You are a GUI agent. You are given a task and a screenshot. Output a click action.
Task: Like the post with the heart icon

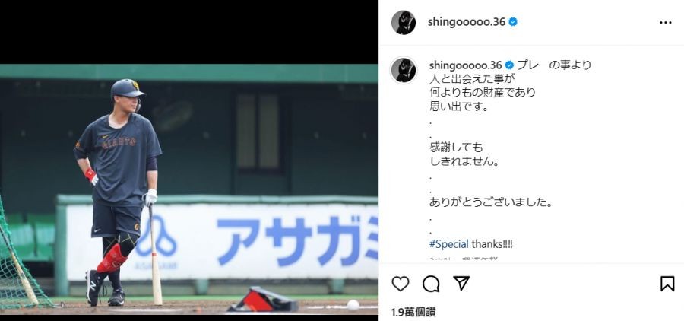tap(400, 284)
